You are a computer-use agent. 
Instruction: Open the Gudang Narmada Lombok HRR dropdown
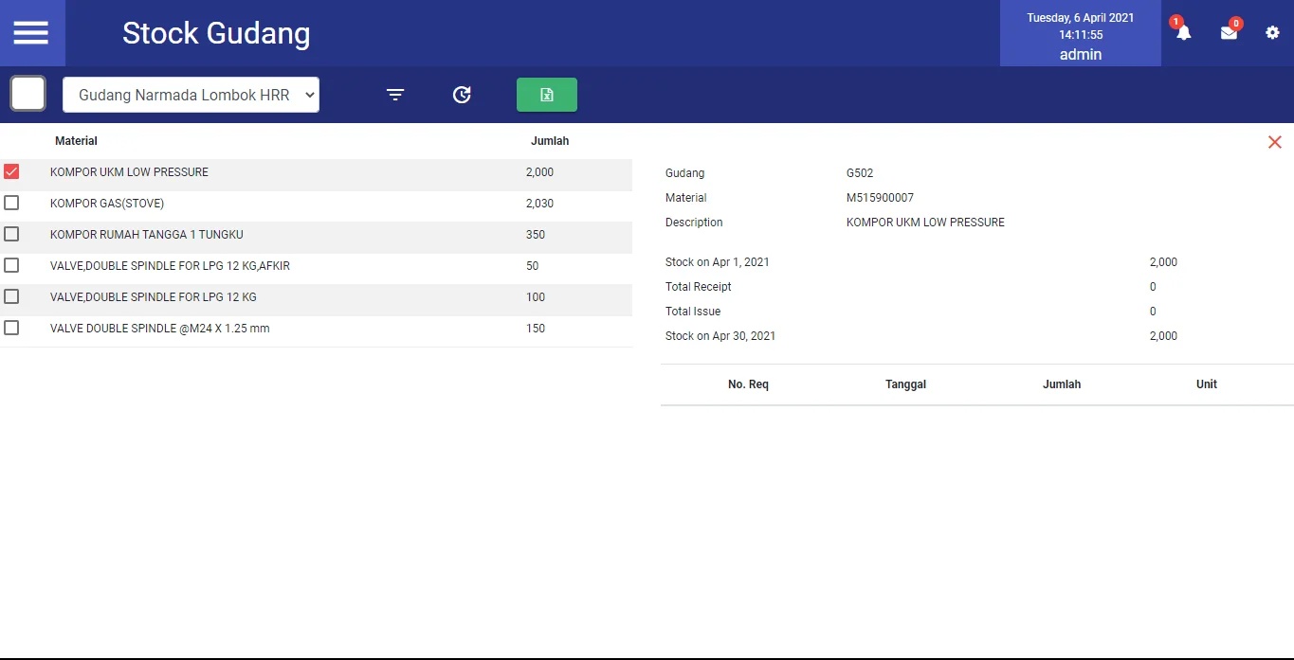tap(191, 95)
